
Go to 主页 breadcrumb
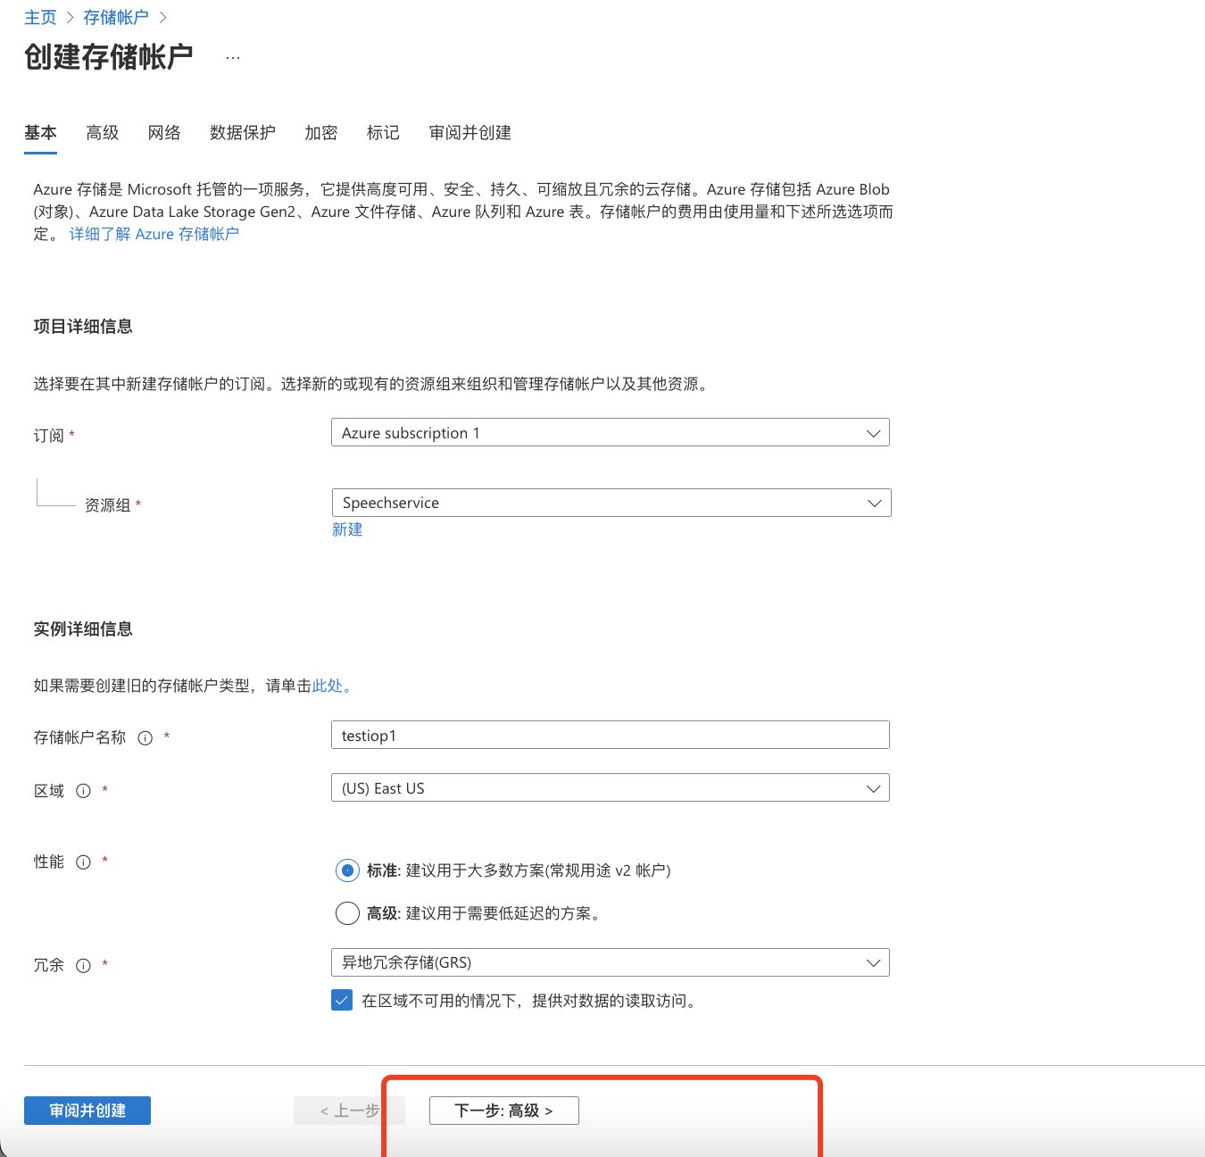point(40,18)
